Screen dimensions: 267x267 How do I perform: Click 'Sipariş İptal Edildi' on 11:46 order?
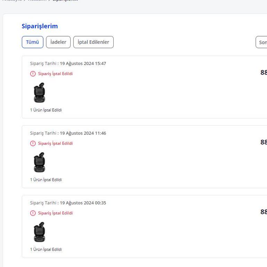click(x=55, y=143)
